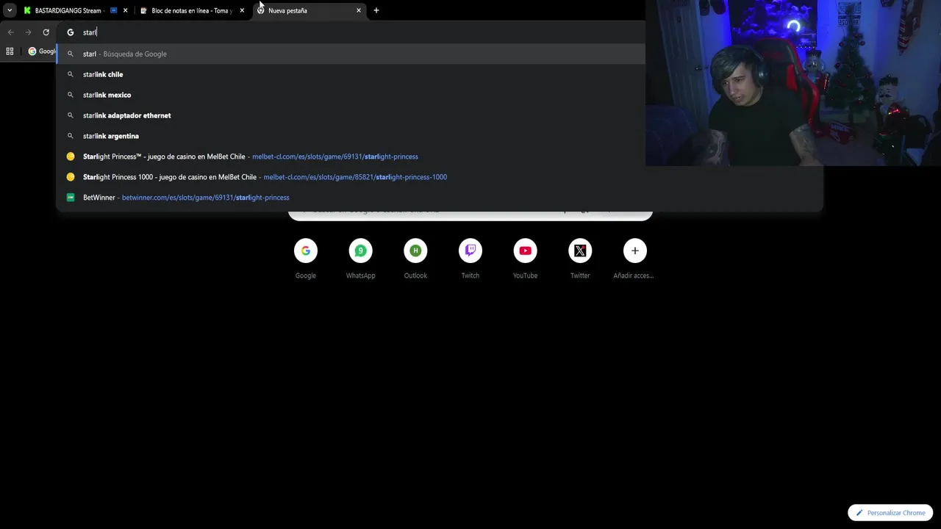Select the Nueva pestaña tab

309,10
